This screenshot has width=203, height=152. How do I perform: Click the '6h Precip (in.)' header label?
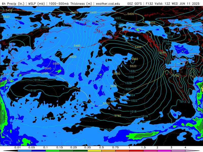[x=13, y=4]
